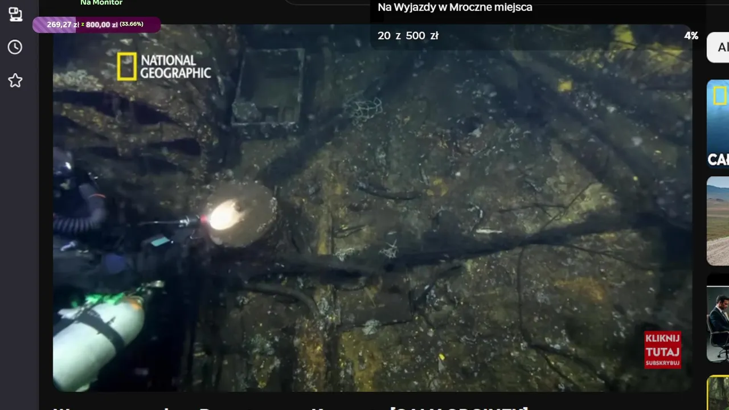Click the 20 z 500 zł goal progress
The width and height of the screenshot is (729, 410).
(x=408, y=36)
